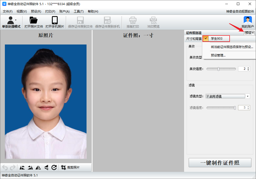Click the app logo in title bar

(4, 4)
